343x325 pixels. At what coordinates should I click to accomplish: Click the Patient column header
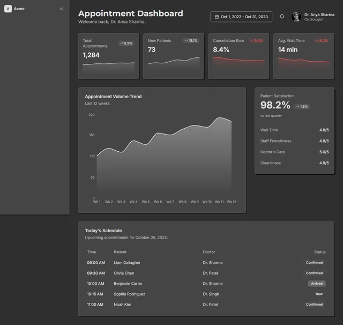(x=120, y=252)
